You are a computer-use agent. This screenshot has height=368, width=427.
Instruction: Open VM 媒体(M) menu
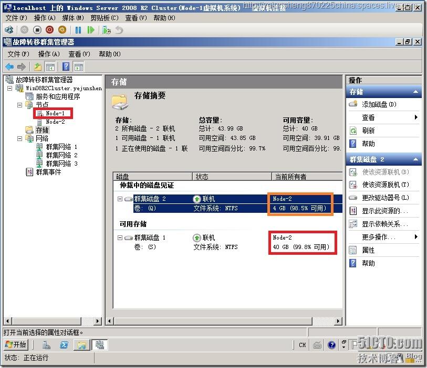pos(73,18)
